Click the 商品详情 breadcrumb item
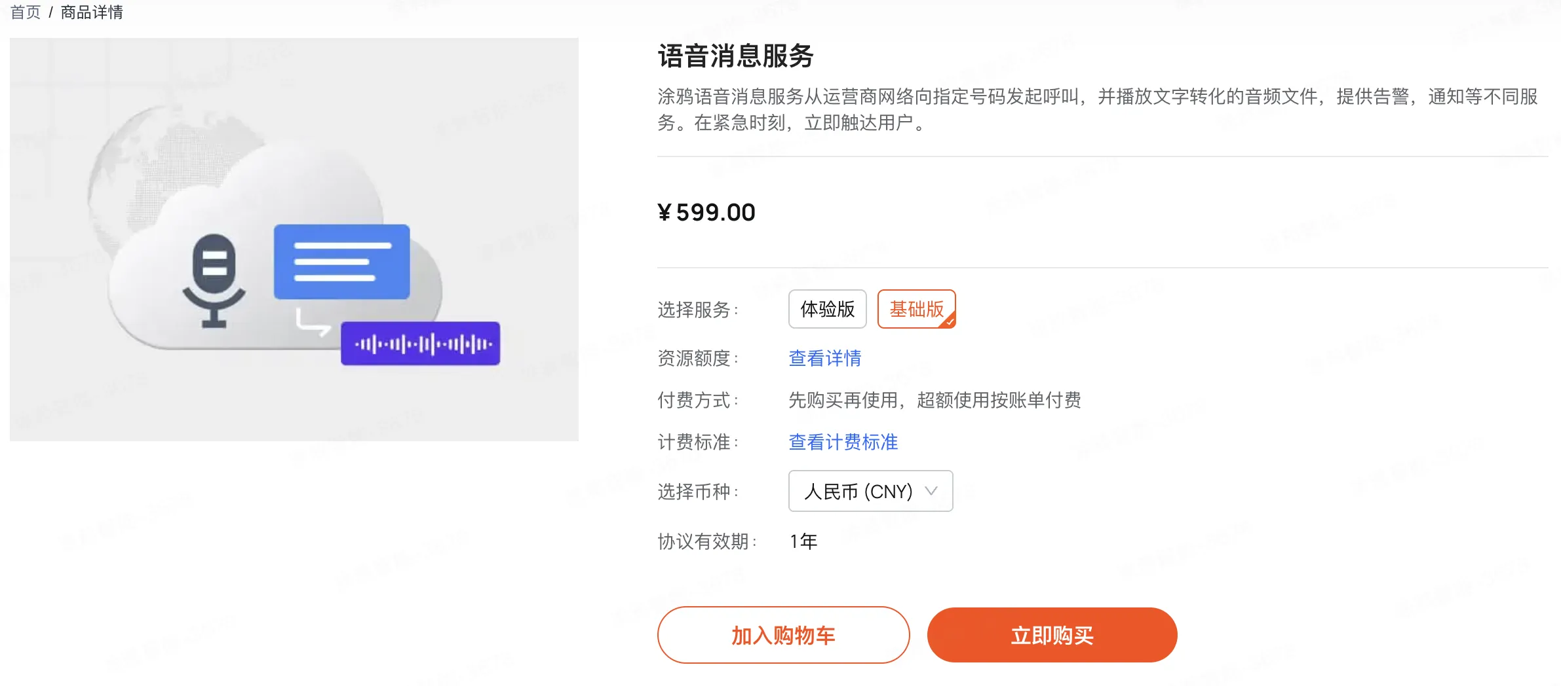The height and width of the screenshot is (686, 1561). (92, 12)
